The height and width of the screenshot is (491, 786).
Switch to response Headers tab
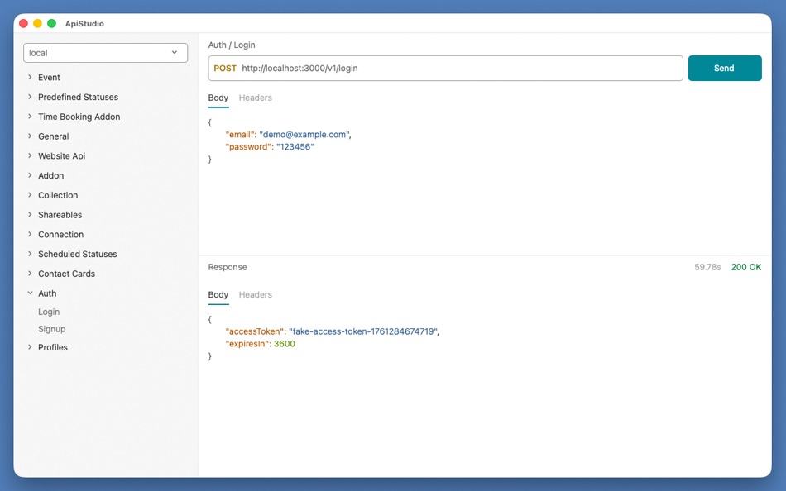[x=255, y=294]
